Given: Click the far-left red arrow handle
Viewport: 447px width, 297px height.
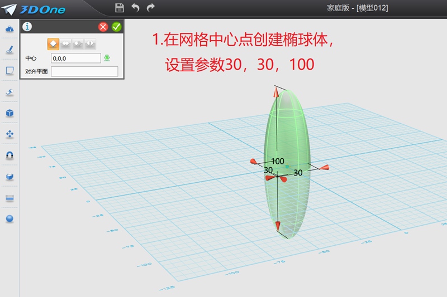Looking at the screenshot, I should pyautogui.click(x=254, y=162).
